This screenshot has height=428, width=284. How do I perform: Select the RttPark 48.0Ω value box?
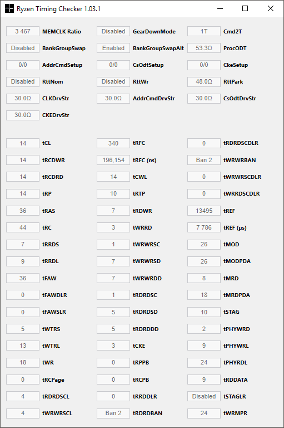pyautogui.click(x=204, y=81)
